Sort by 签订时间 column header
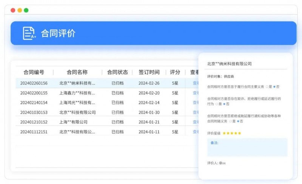 [149, 72]
